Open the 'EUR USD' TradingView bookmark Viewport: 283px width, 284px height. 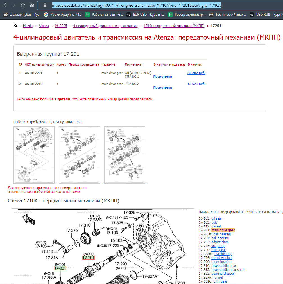pos(146,15)
